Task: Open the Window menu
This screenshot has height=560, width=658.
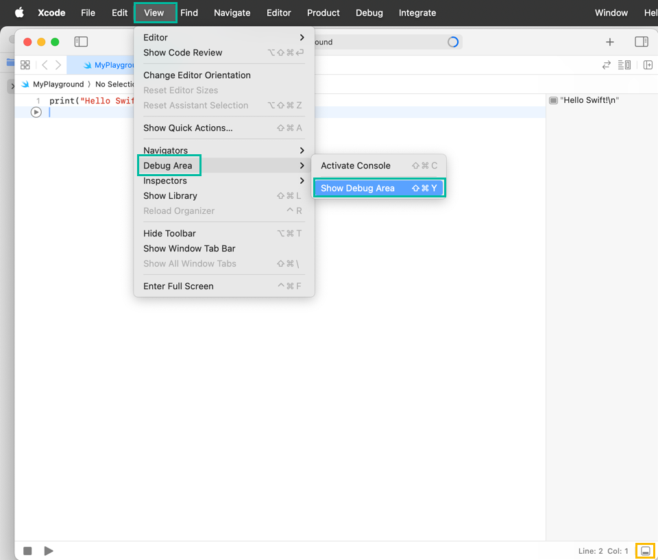Action: click(611, 12)
